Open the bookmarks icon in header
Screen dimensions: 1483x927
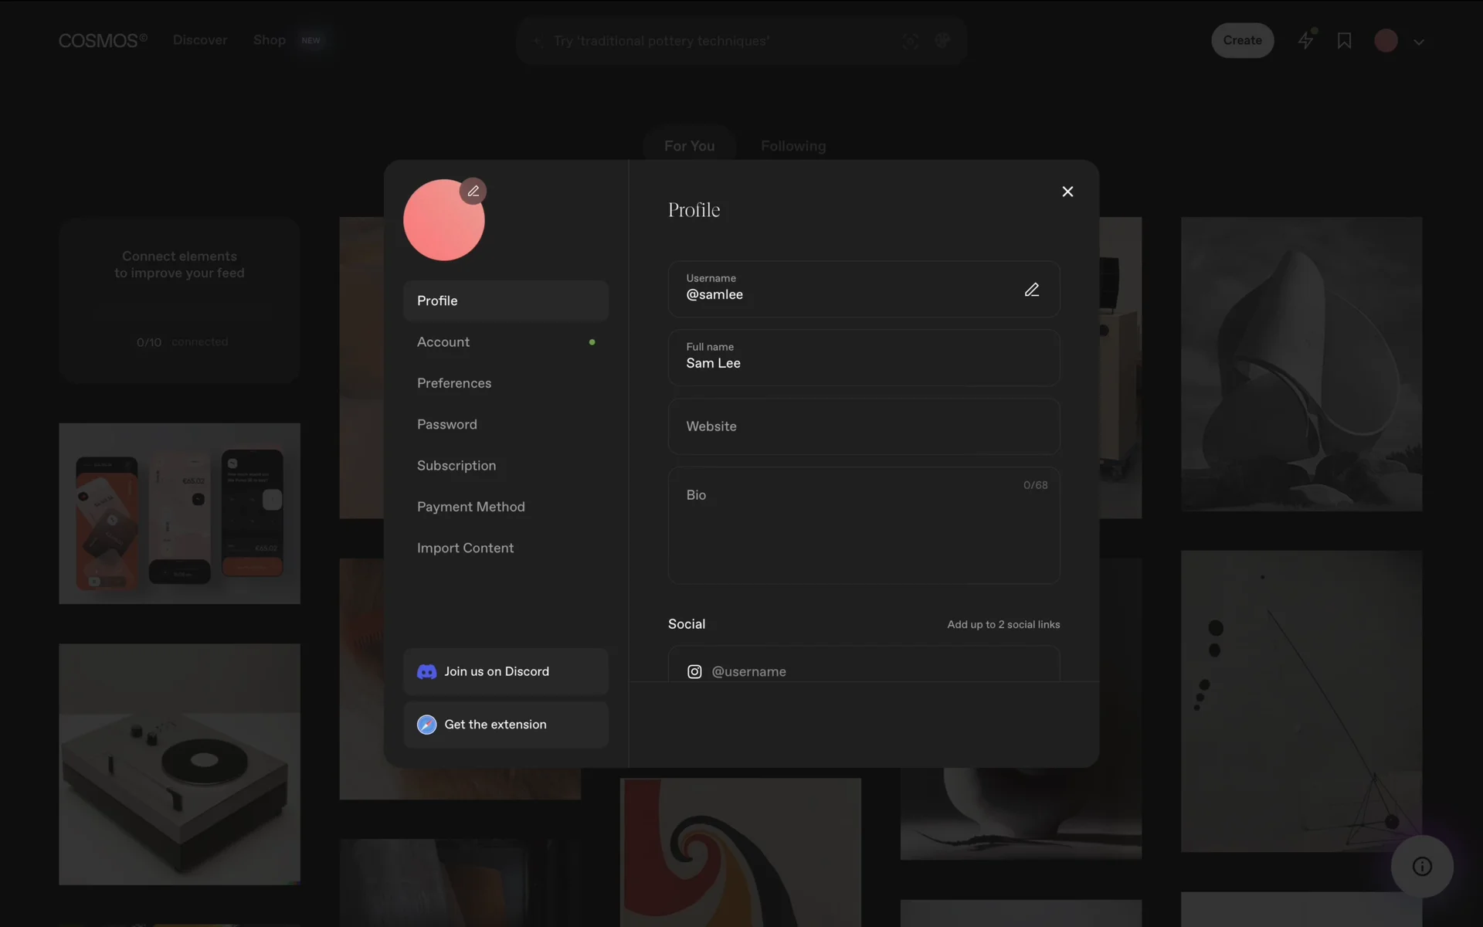[x=1344, y=41]
